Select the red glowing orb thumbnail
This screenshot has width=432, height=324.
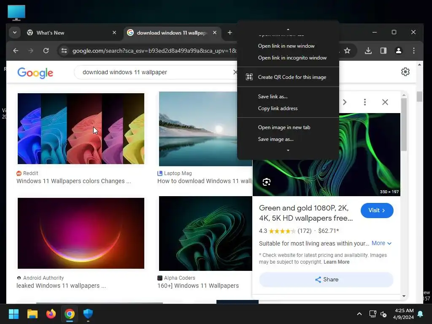[x=81, y=233]
